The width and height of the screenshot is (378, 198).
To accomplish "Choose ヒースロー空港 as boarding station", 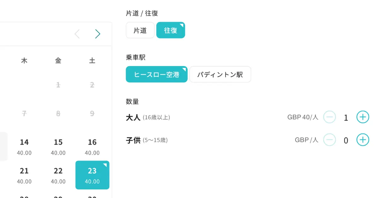I will [x=157, y=74].
